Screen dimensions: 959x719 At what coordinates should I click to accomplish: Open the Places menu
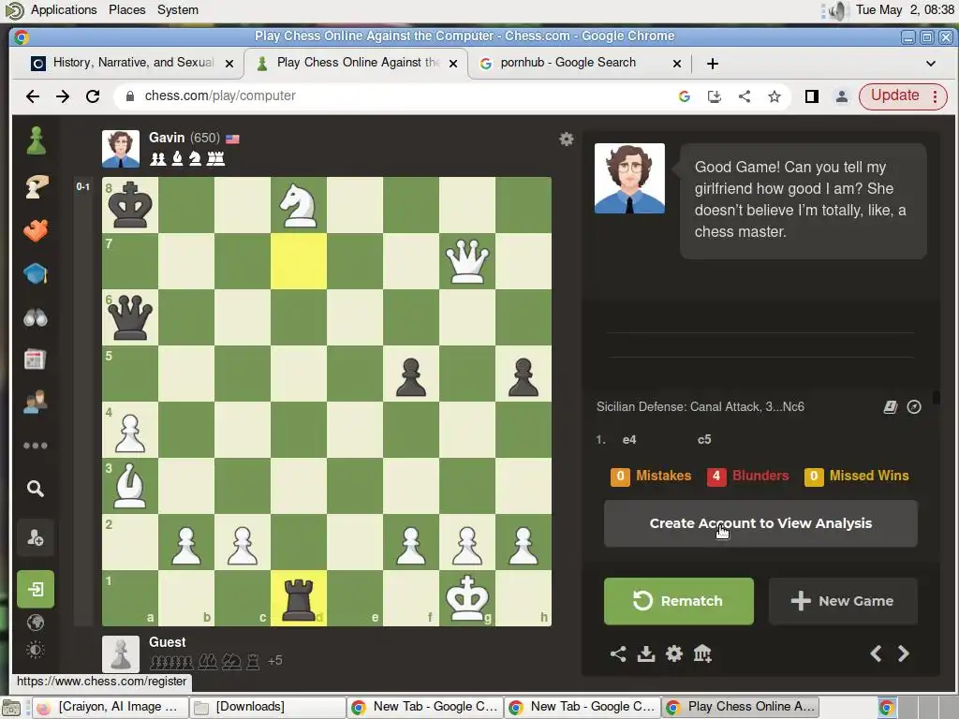[x=127, y=9]
